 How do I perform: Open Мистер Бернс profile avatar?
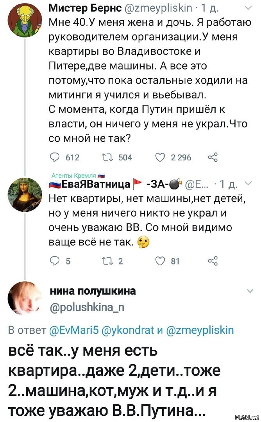coord(25,20)
